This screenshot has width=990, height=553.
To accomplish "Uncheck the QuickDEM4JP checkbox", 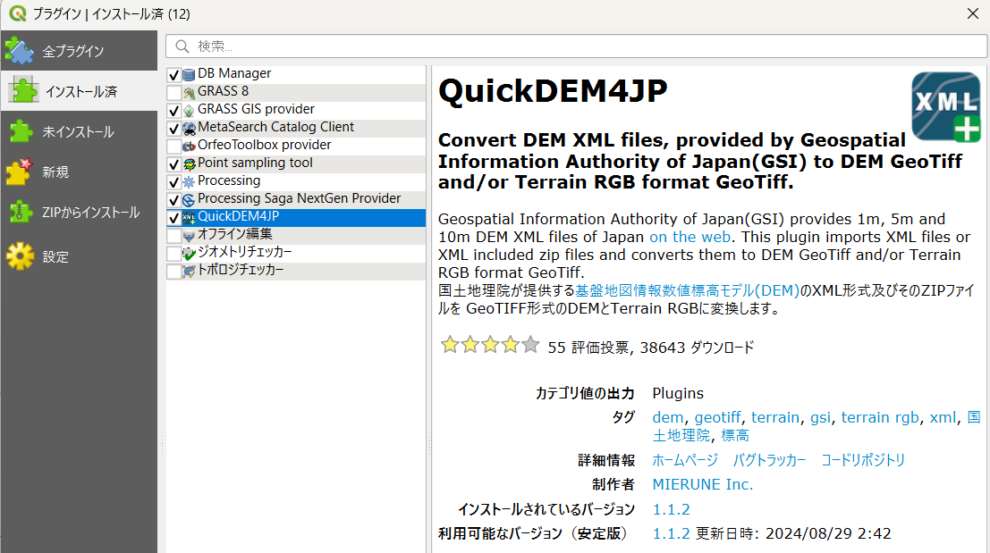I will coord(174,218).
